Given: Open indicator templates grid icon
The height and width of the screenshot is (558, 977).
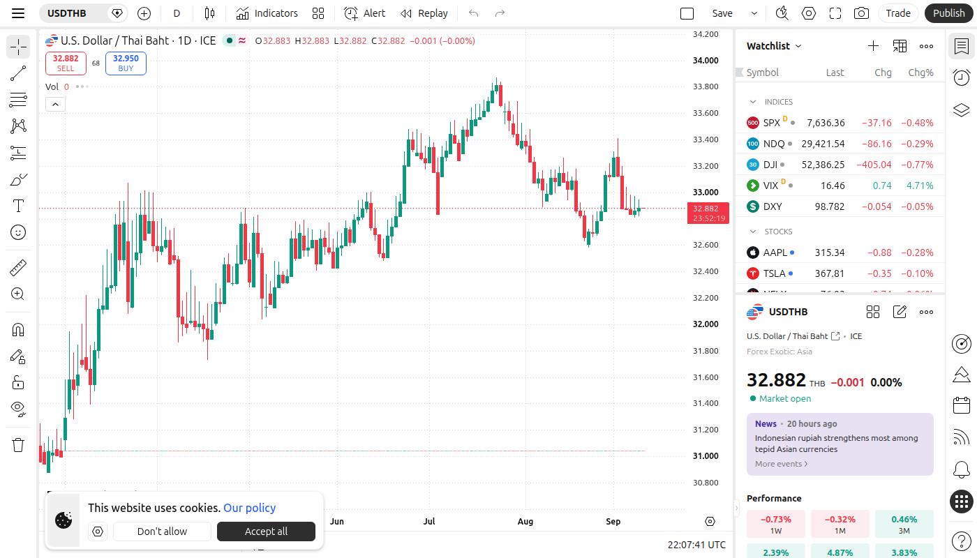Looking at the screenshot, I should point(318,13).
